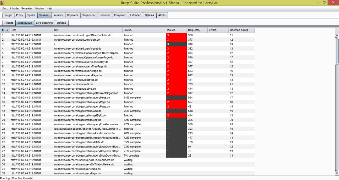Click requests value 642
Image resolution: width=339 pixels, height=180 pixels.
pos(190,75)
